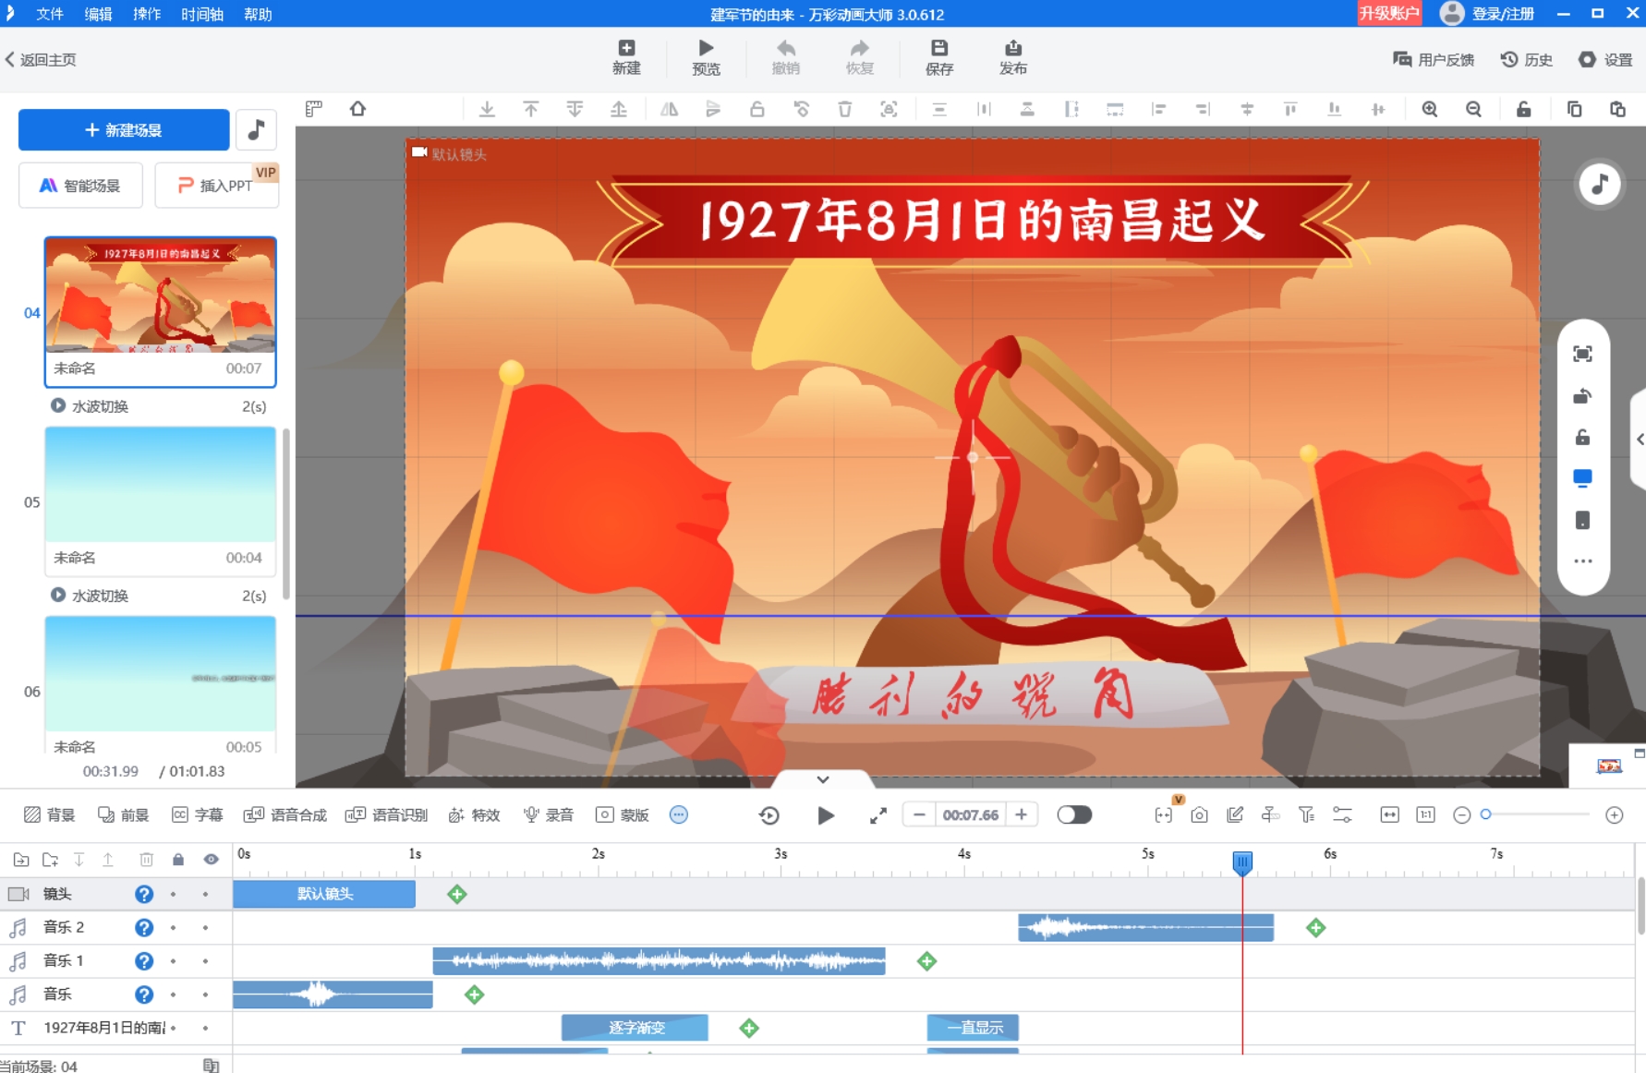This screenshot has height=1073, width=1646.
Task: Click the delete trash icon in toolbar
Action: [844, 109]
